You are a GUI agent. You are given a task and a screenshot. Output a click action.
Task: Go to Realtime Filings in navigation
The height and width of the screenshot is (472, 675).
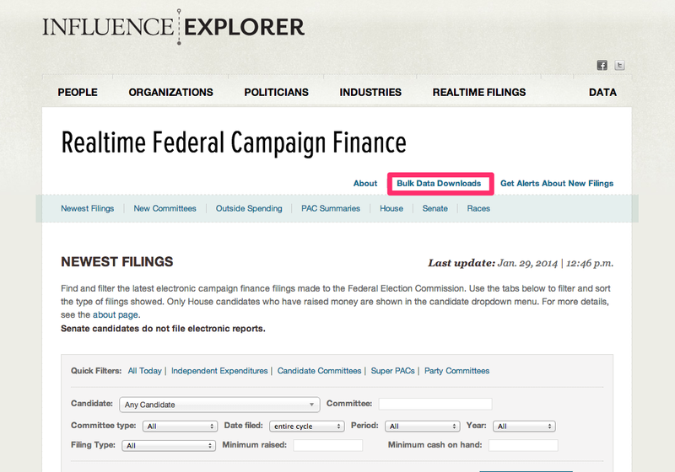pyautogui.click(x=478, y=92)
